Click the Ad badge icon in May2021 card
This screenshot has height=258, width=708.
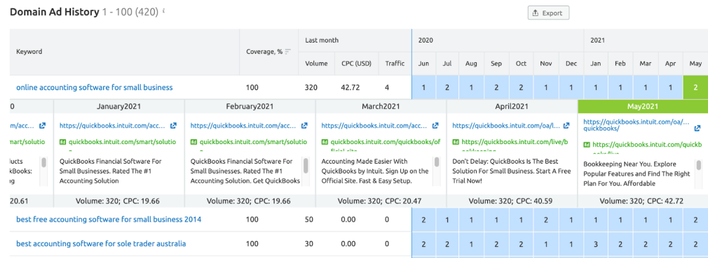(587, 145)
